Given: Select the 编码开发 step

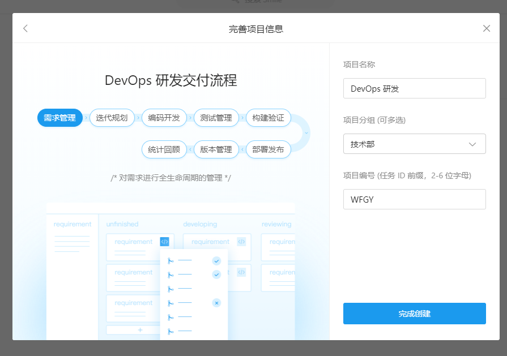Looking at the screenshot, I should click(164, 118).
